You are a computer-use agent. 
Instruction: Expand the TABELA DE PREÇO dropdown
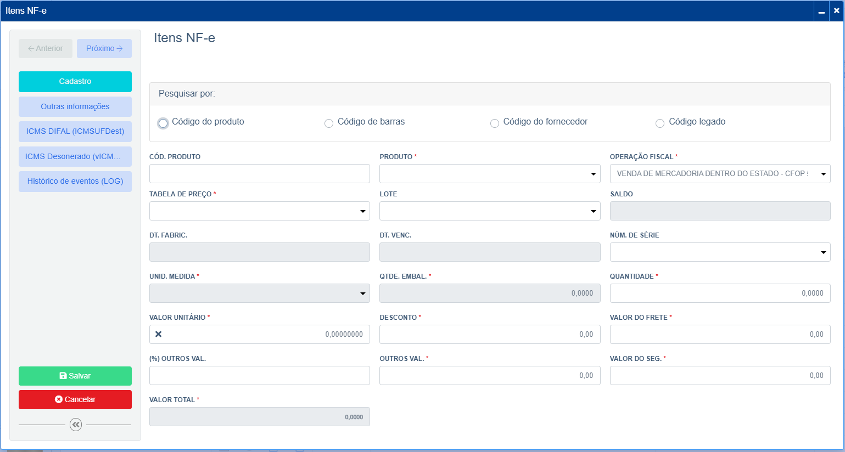tap(363, 211)
